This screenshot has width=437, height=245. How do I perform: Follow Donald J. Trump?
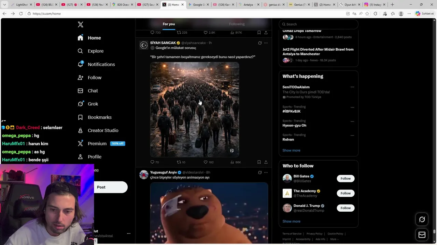point(346,208)
